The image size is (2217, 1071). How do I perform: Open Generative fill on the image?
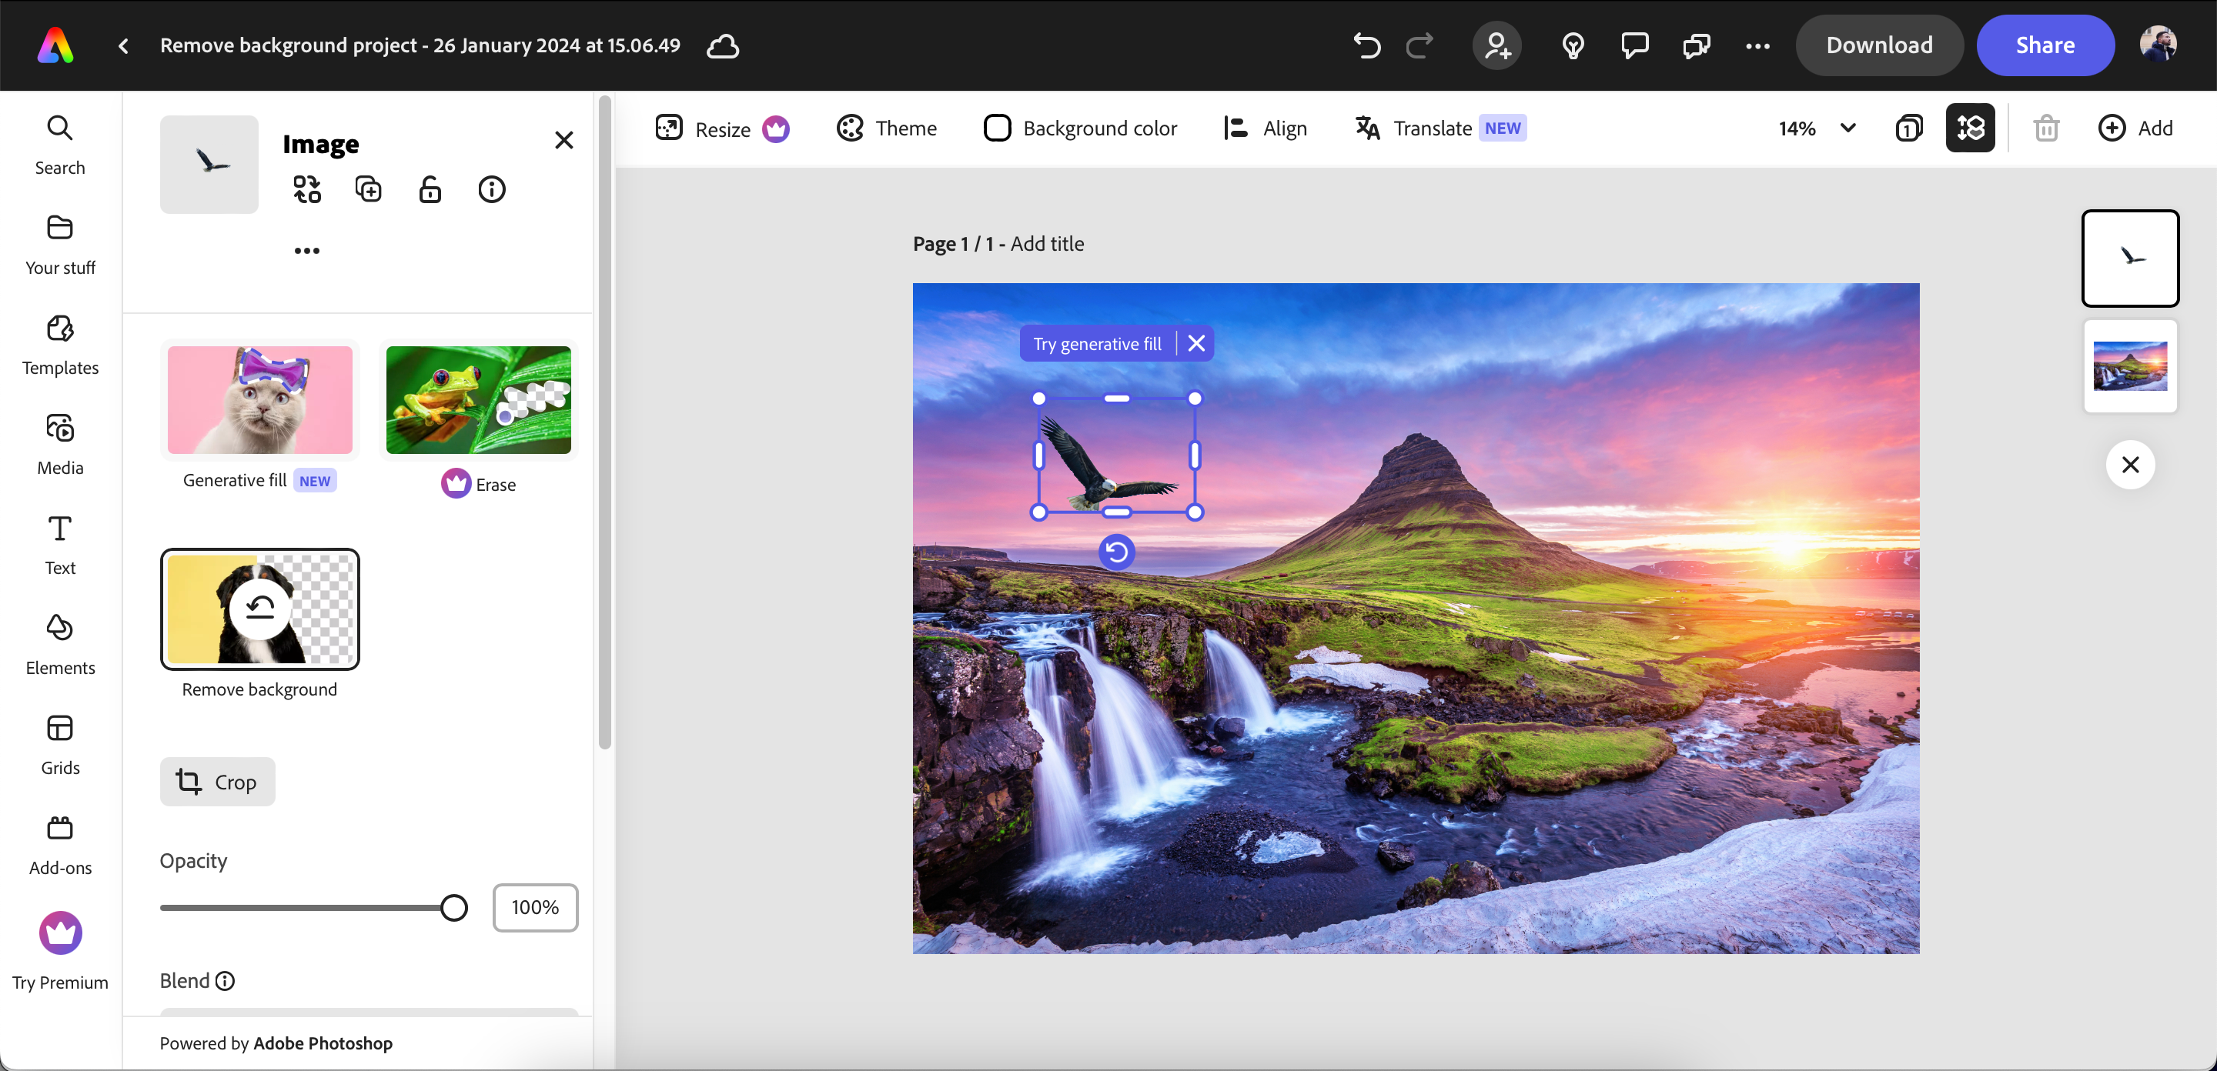click(259, 399)
